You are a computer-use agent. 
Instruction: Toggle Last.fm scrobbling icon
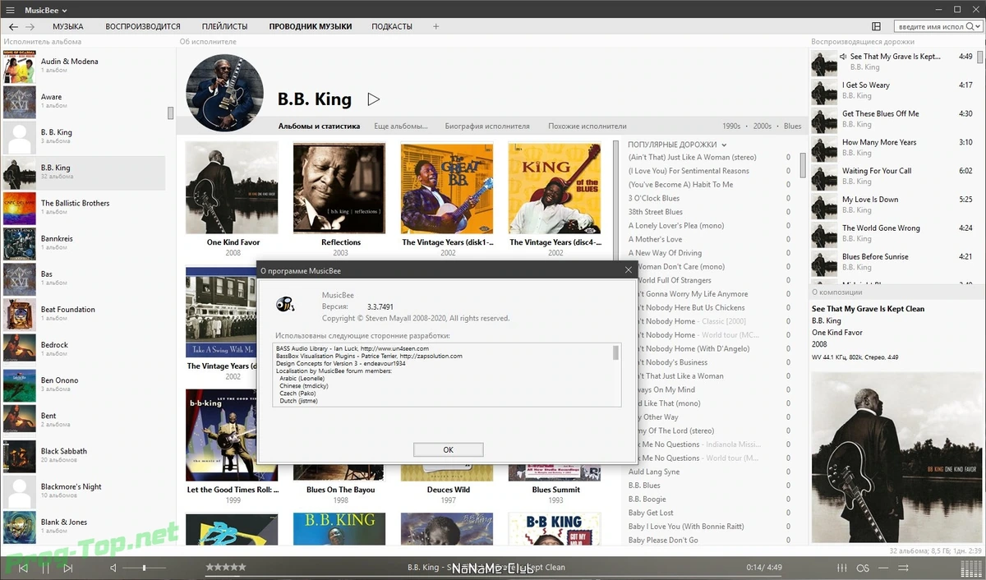coord(863,568)
